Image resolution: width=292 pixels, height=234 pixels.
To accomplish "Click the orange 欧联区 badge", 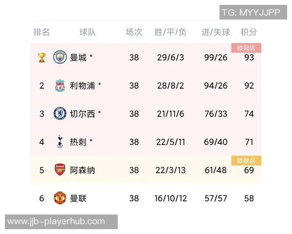I will pyautogui.click(x=246, y=161).
